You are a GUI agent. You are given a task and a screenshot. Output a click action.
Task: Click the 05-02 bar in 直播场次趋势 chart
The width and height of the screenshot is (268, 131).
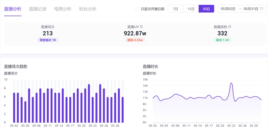coord(14,108)
